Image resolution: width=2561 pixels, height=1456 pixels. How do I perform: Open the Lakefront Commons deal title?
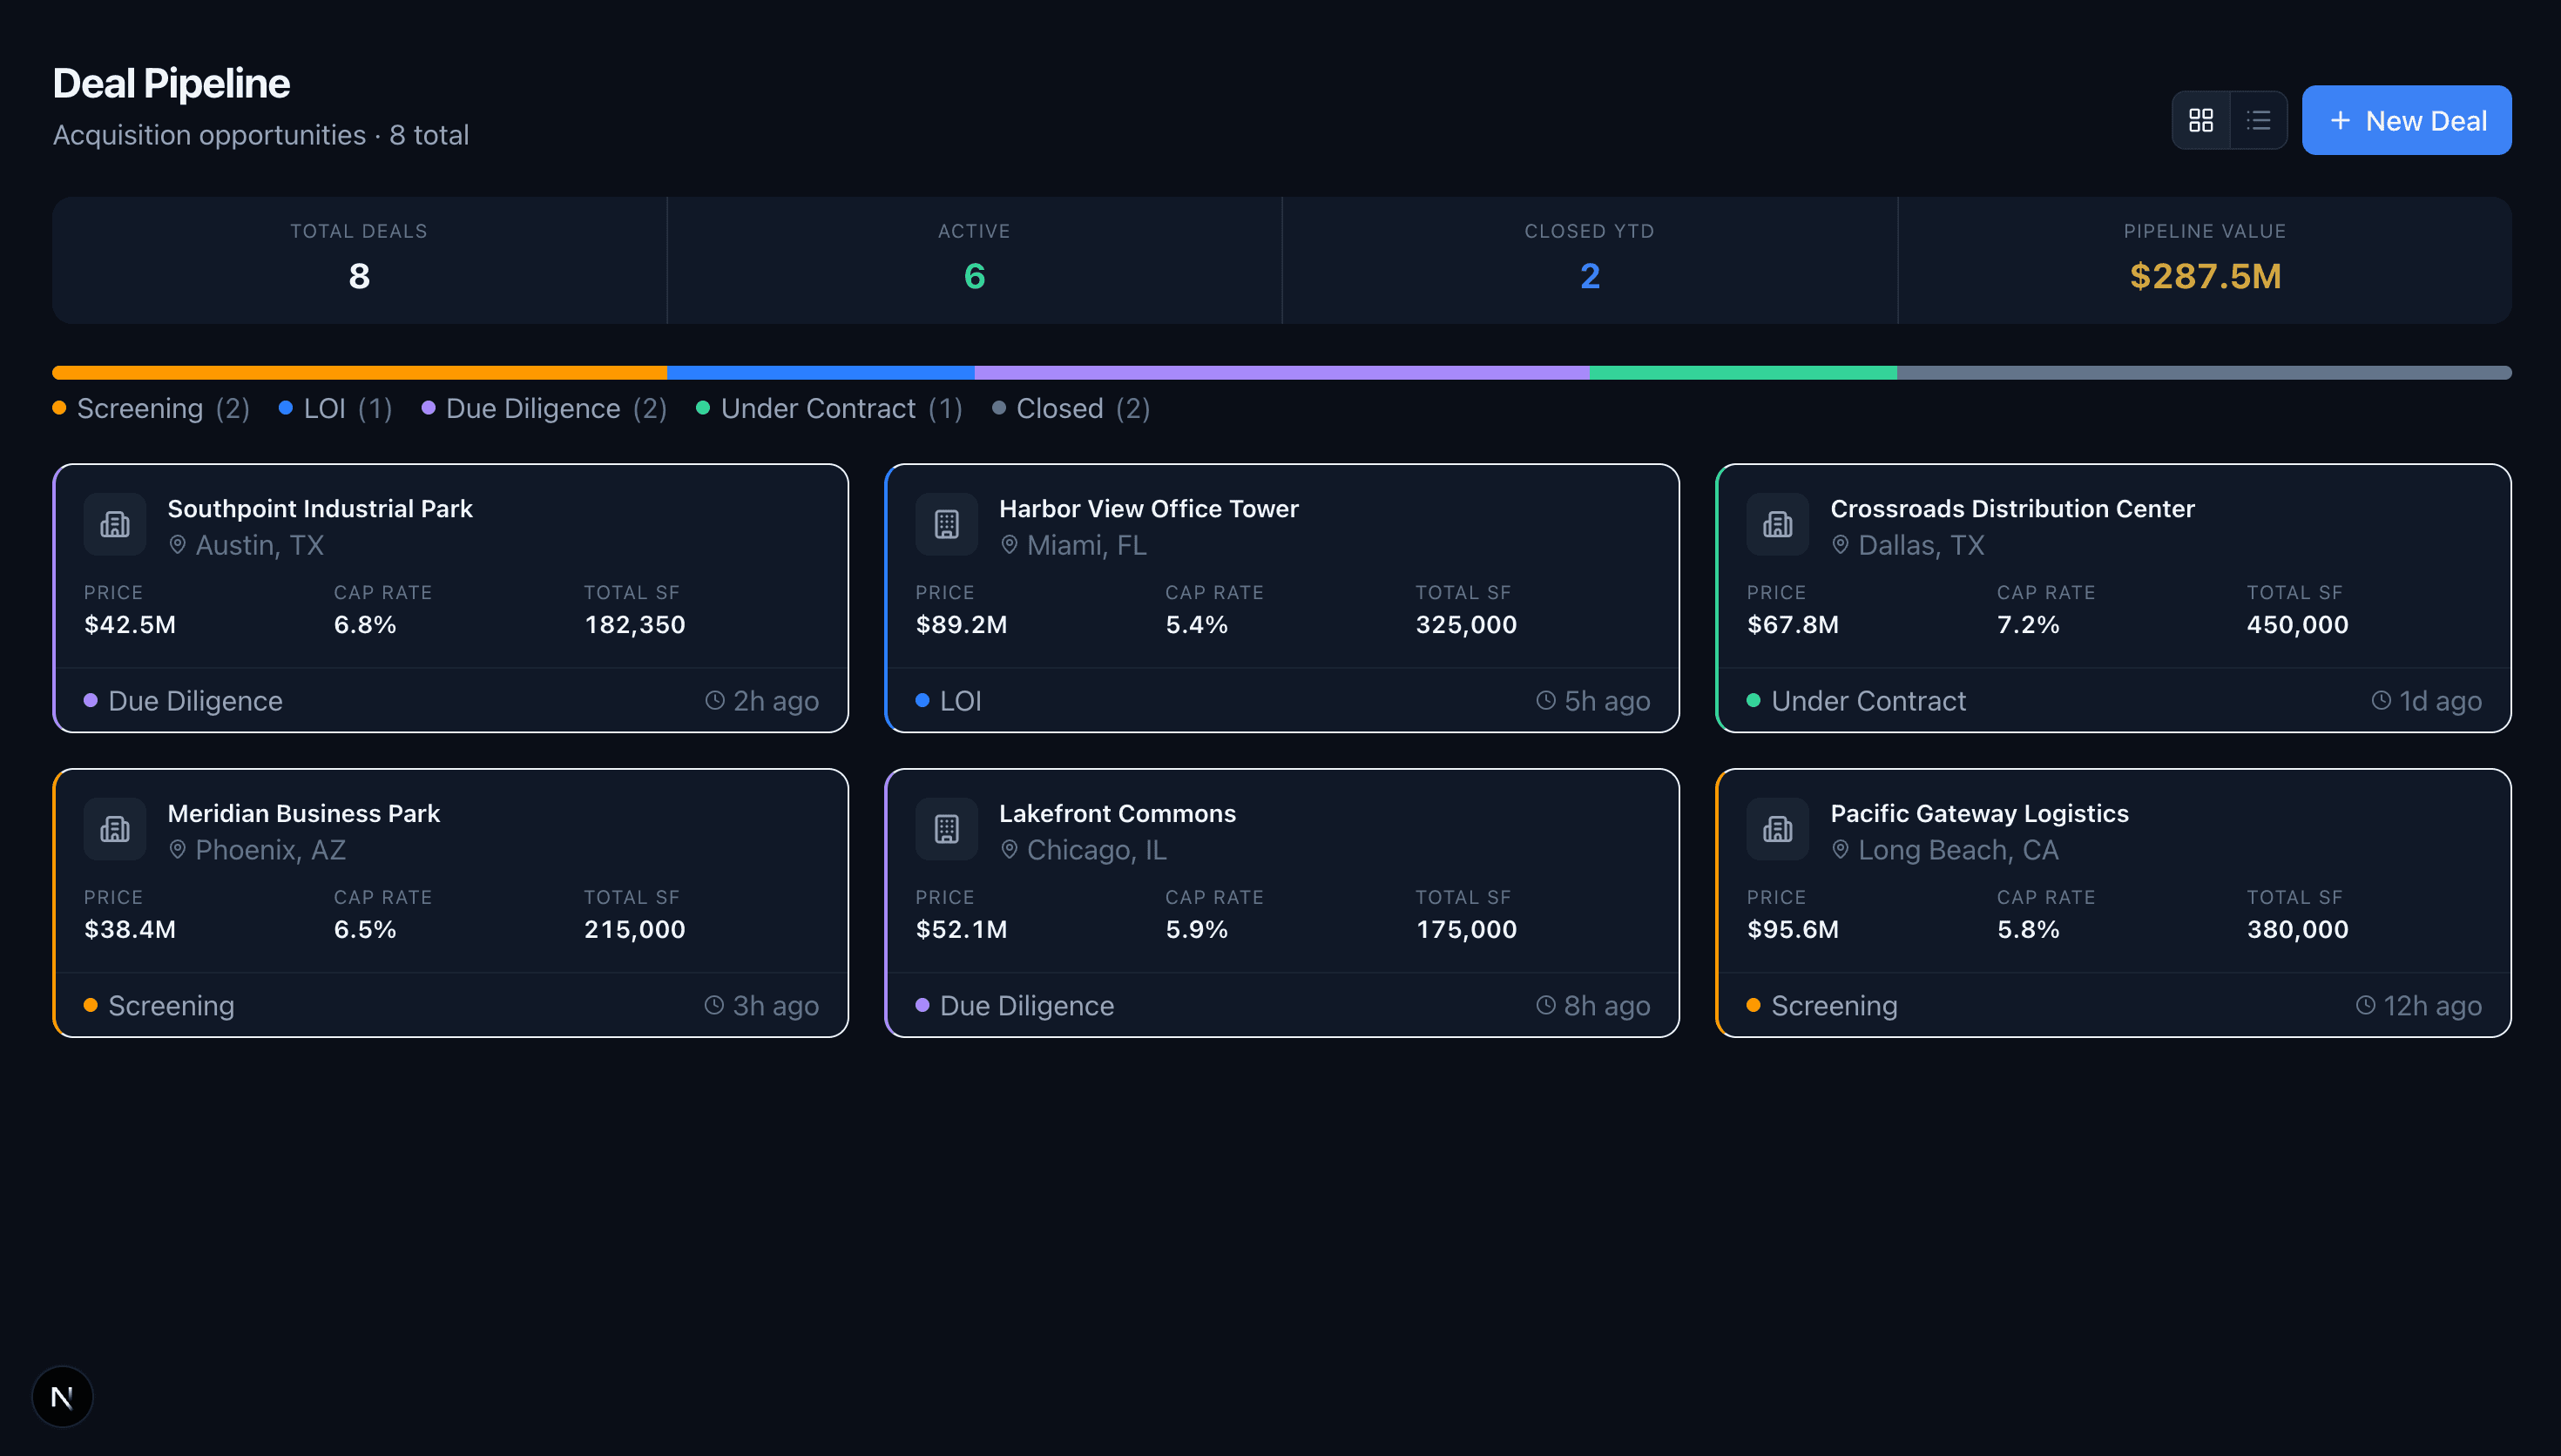coord(1117,813)
